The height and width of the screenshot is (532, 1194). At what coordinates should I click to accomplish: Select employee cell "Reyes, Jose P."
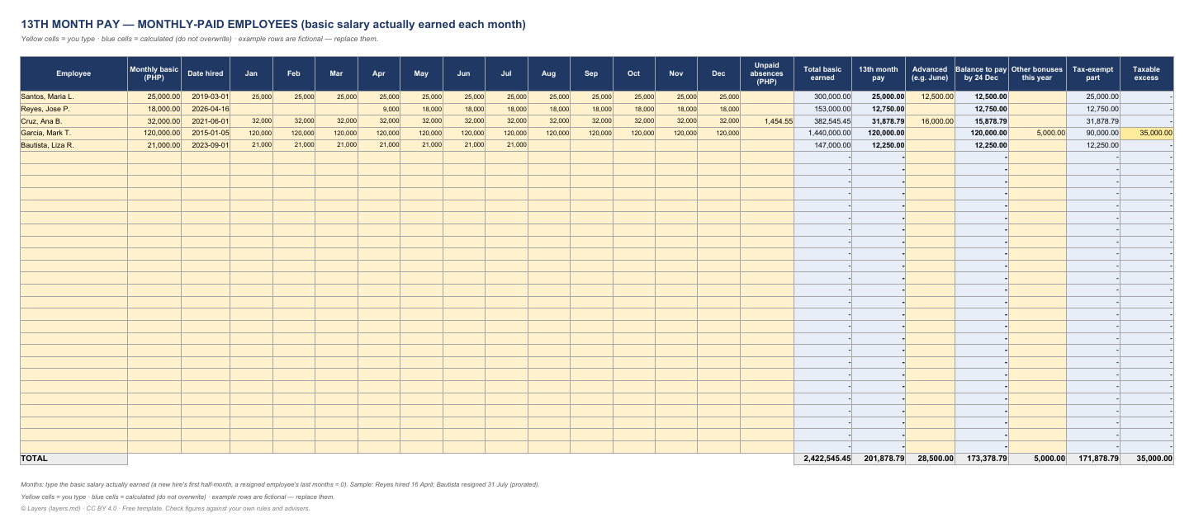tap(73, 109)
